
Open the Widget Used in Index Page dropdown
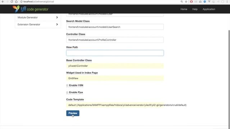point(115,78)
